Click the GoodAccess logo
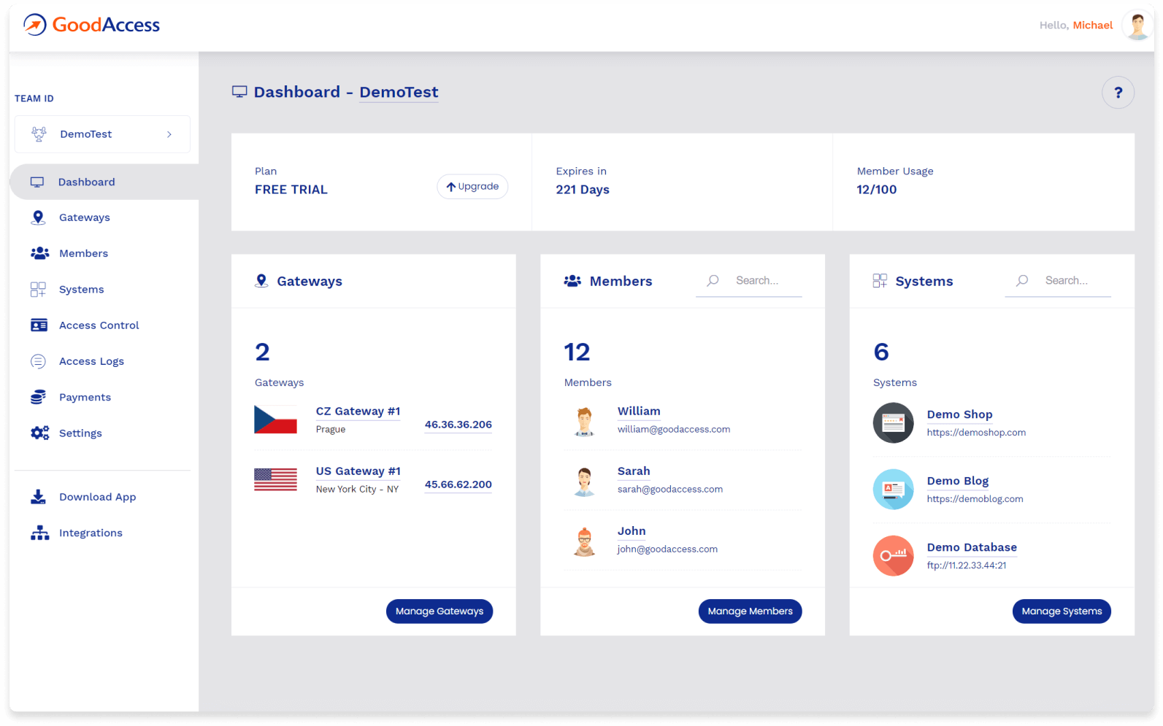Image resolution: width=1163 pixels, height=726 pixels. click(x=91, y=25)
